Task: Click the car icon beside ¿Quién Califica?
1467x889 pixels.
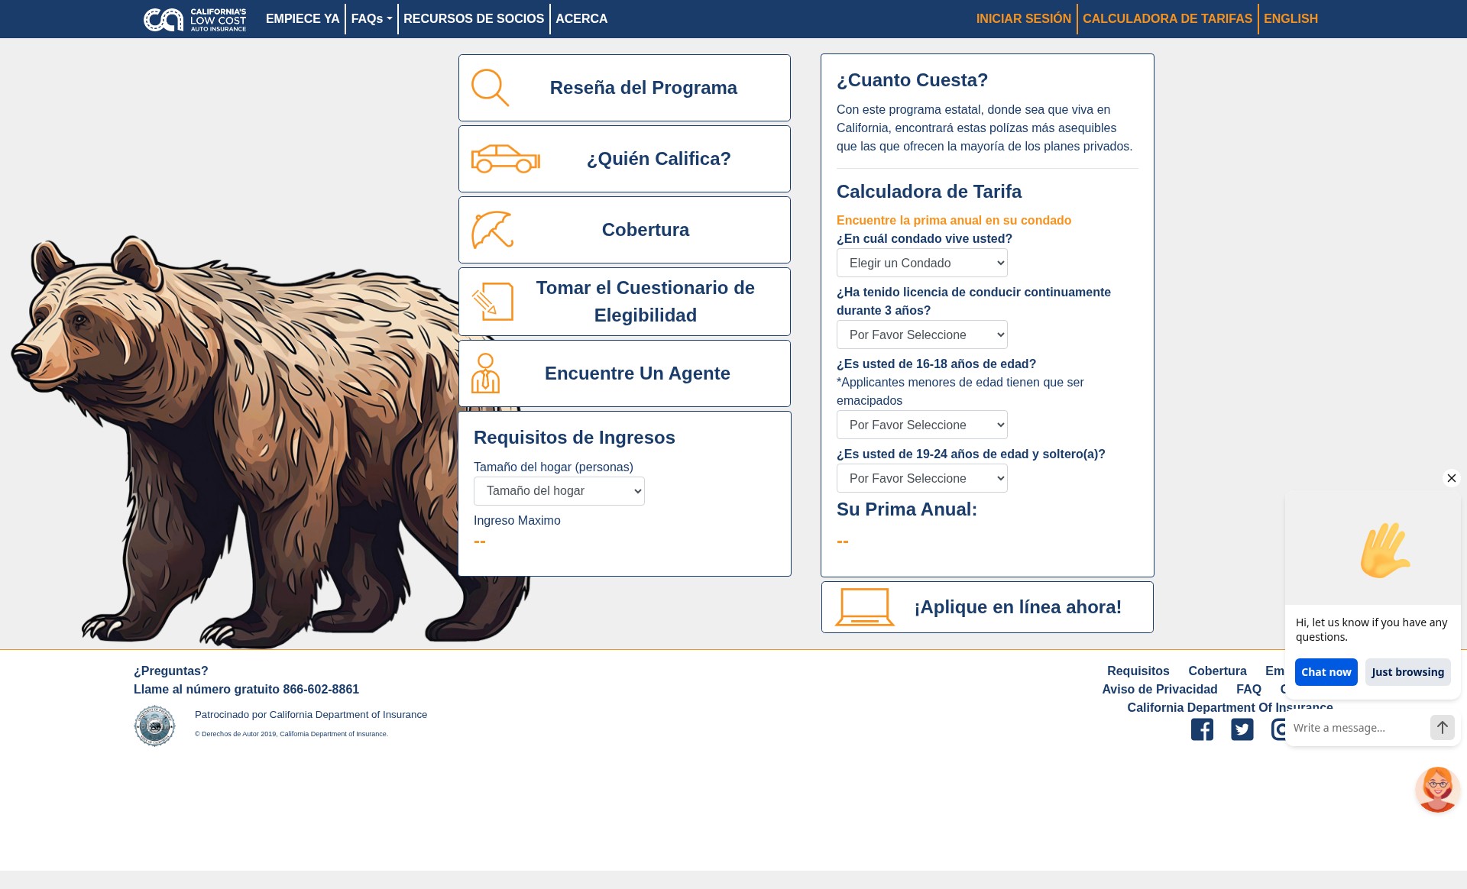Action: (505, 159)
